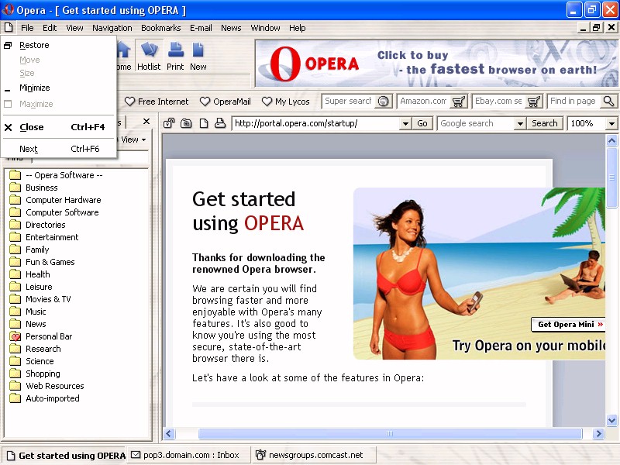This screenshot has width=620, height=465.
Task: Click the page scroll-up arrow
Action: [611, 141]
